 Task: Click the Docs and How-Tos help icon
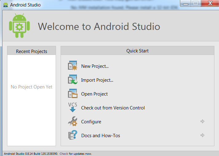coord(72,135)
